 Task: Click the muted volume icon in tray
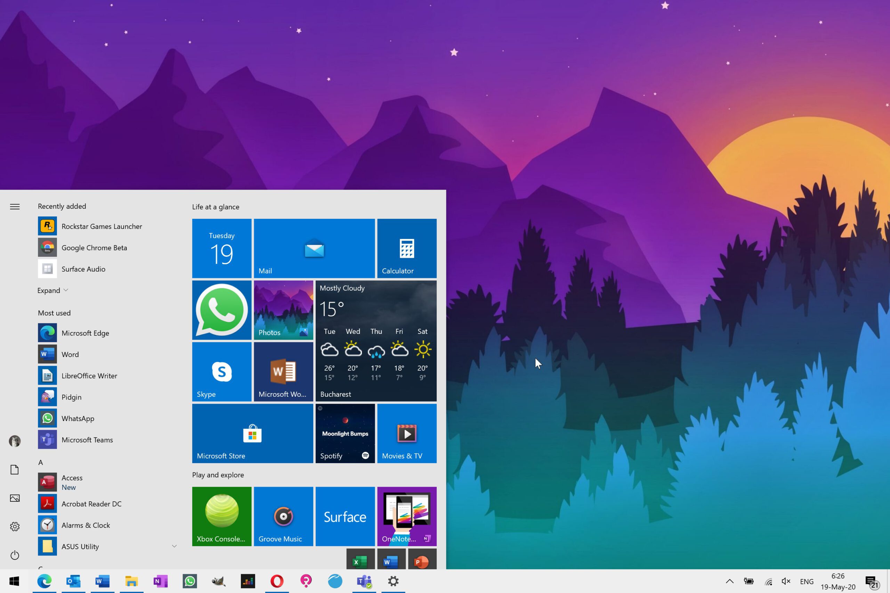click(786, 581)
